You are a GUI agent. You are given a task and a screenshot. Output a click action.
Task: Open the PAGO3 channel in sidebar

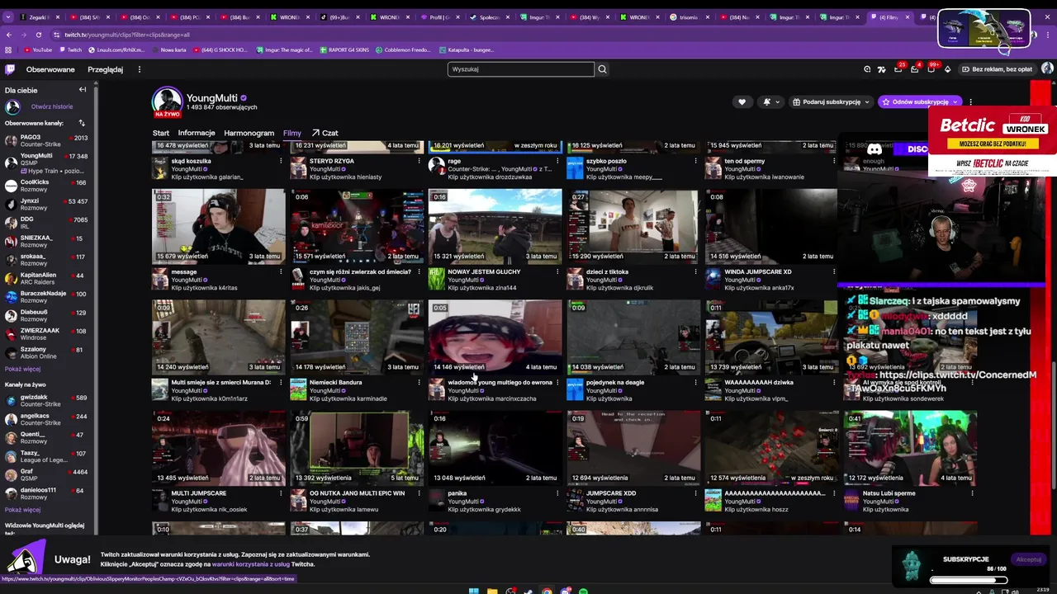point(46,140)
